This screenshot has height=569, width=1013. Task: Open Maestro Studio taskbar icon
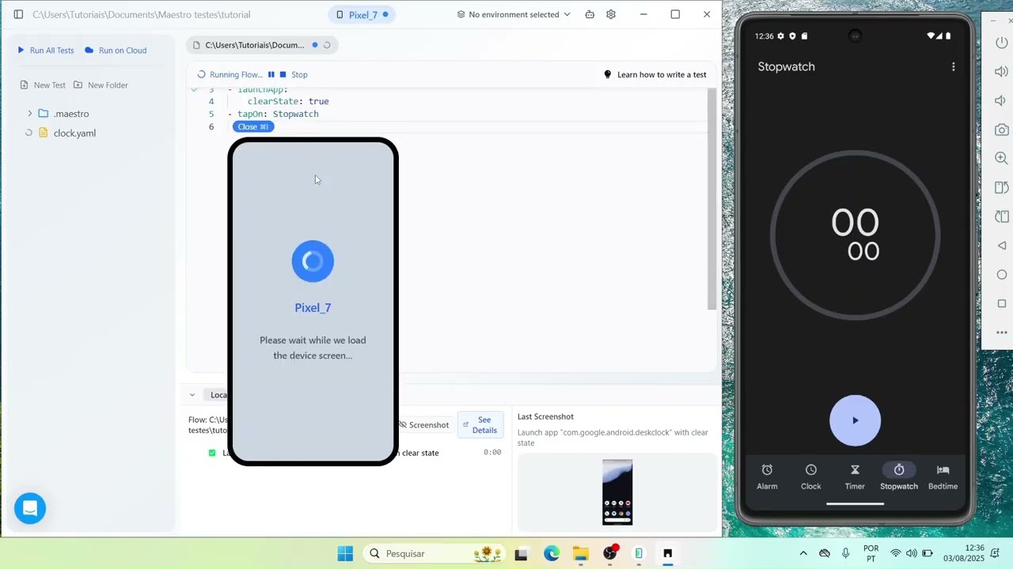(668, 554)
